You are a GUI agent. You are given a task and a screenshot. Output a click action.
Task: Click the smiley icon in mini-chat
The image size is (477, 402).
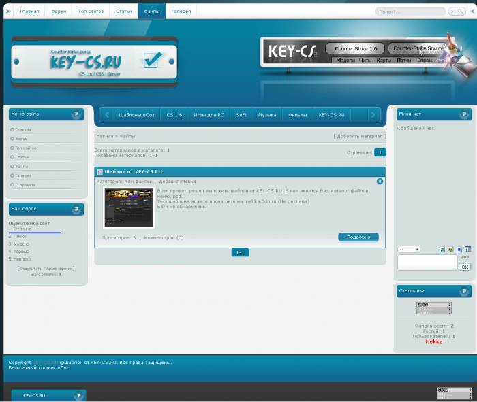click(450, 250)
